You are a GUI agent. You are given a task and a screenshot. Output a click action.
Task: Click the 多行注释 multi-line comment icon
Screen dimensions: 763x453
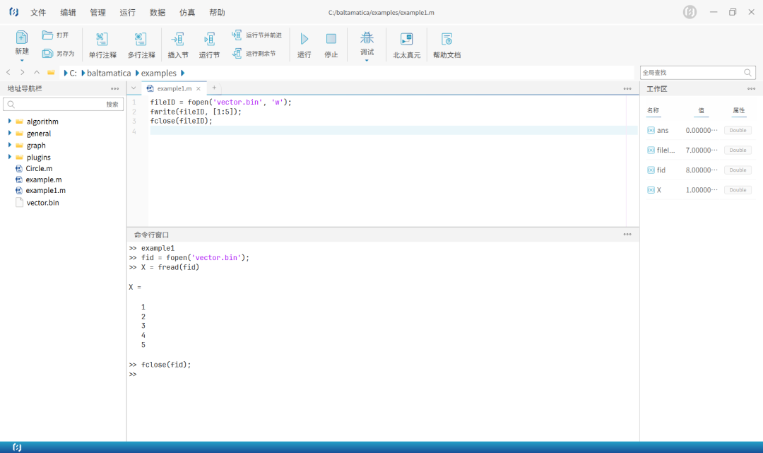tap(141, 40)
